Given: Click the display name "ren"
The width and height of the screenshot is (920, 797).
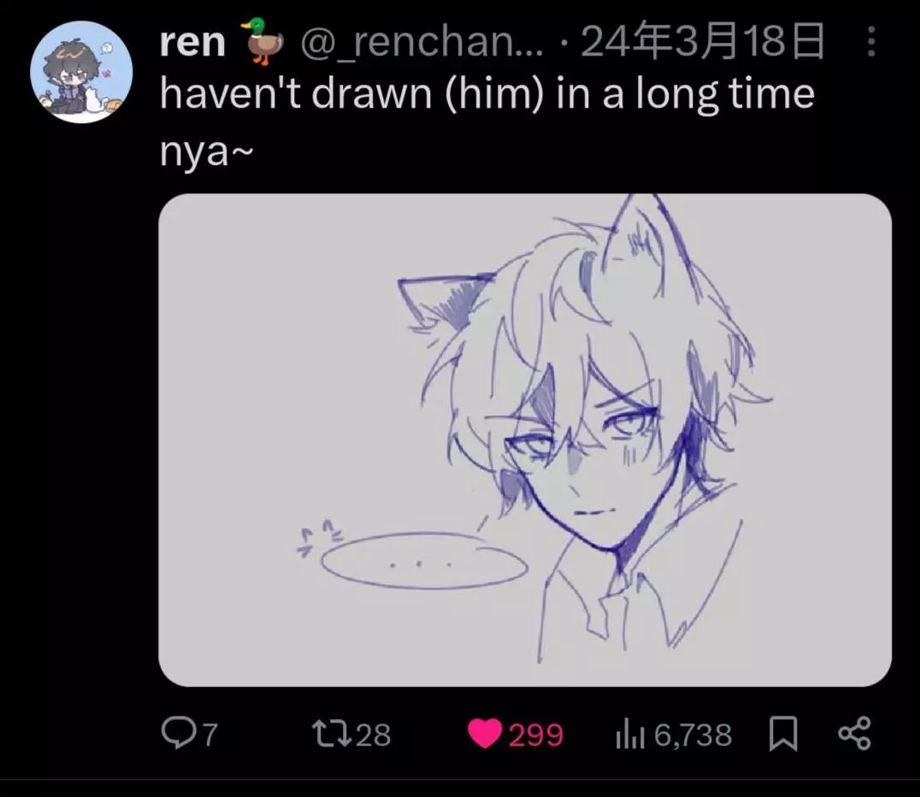Looking at the screenshot, I should point(192,44).
